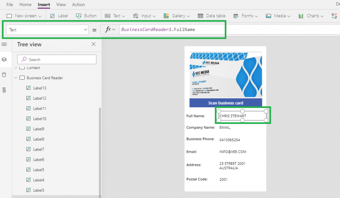Image resolution: width=340 pixels, height=198 pixels.
Task: Toggle the checkbox next to Label13
Action: click(x=29, y=88)
